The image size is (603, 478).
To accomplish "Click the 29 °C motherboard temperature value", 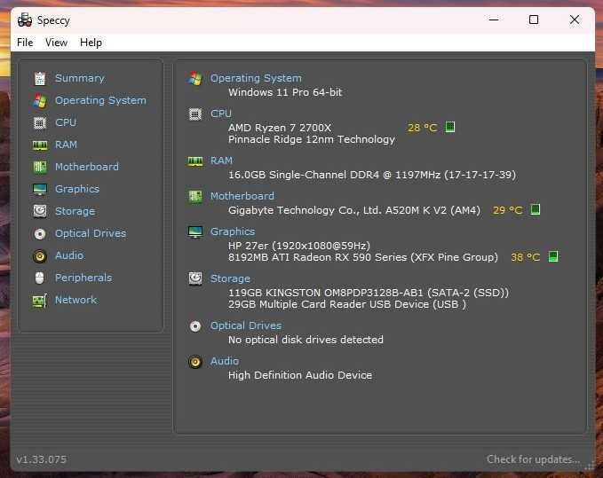I will (508, 210).
